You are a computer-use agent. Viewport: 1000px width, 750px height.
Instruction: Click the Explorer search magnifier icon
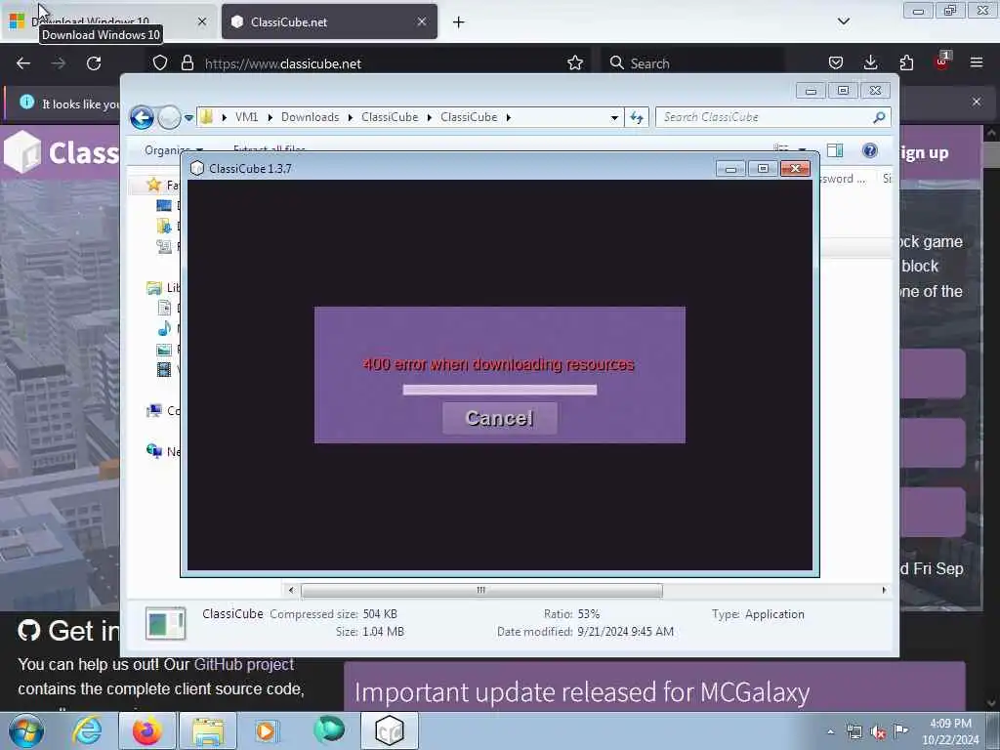point(880,117)
